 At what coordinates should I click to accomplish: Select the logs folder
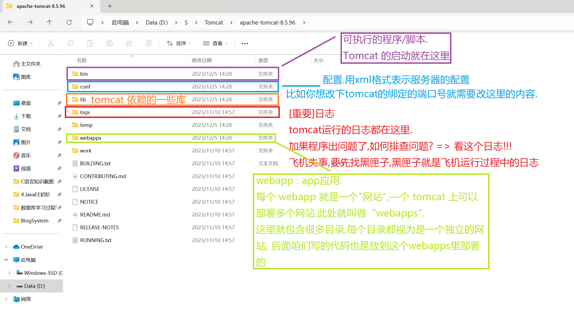coord(172,112)
